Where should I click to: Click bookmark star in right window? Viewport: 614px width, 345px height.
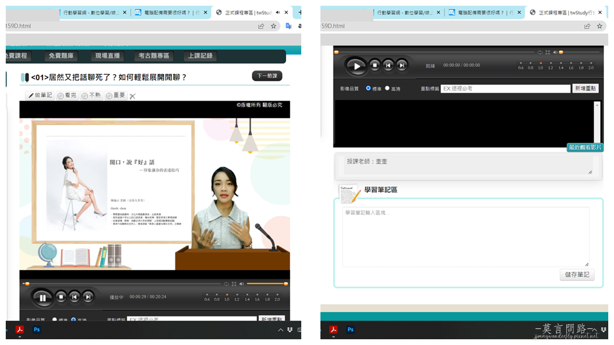(600, 26)
